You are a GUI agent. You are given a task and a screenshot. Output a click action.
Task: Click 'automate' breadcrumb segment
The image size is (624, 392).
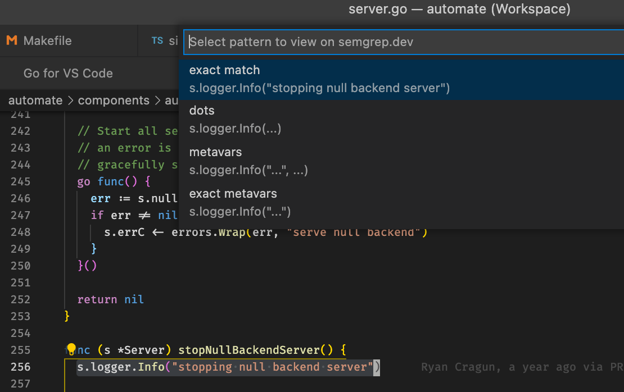pyautogui.click(x=35, y=100)
